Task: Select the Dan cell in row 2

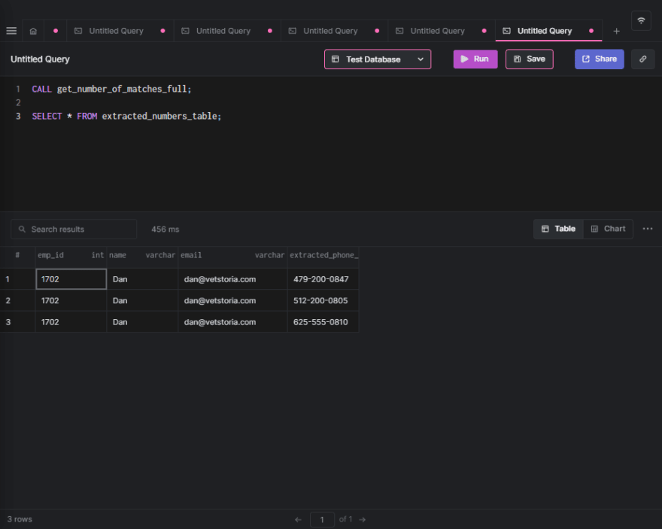Action: [x=142, y=300]
